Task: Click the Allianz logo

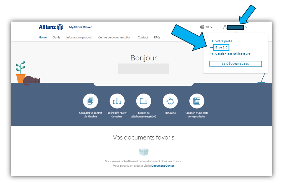Action: (x=50, y=27)
